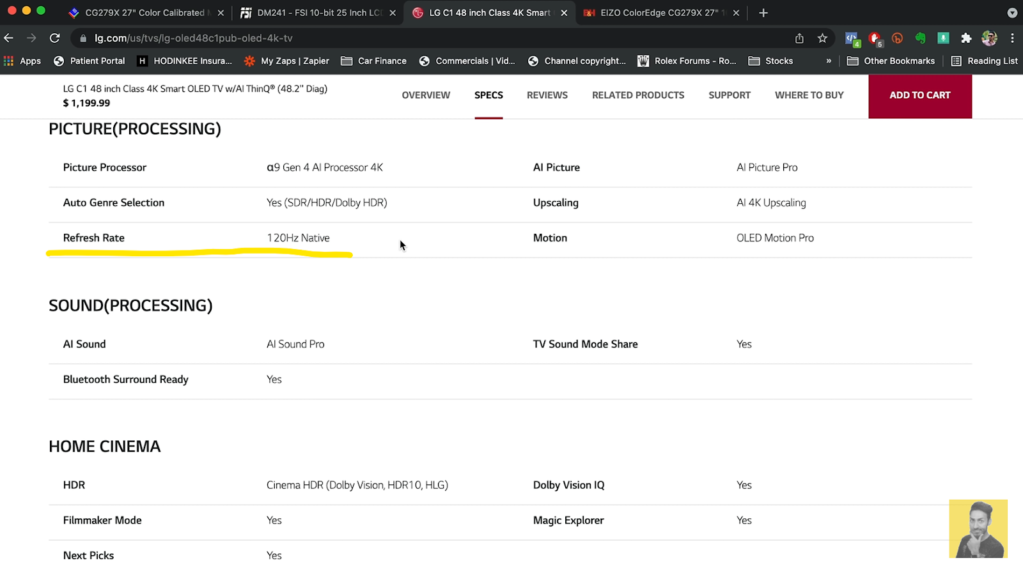Click the Cinema HDR Dolby Vision value
1023x568 pixels.
[357, 485]
